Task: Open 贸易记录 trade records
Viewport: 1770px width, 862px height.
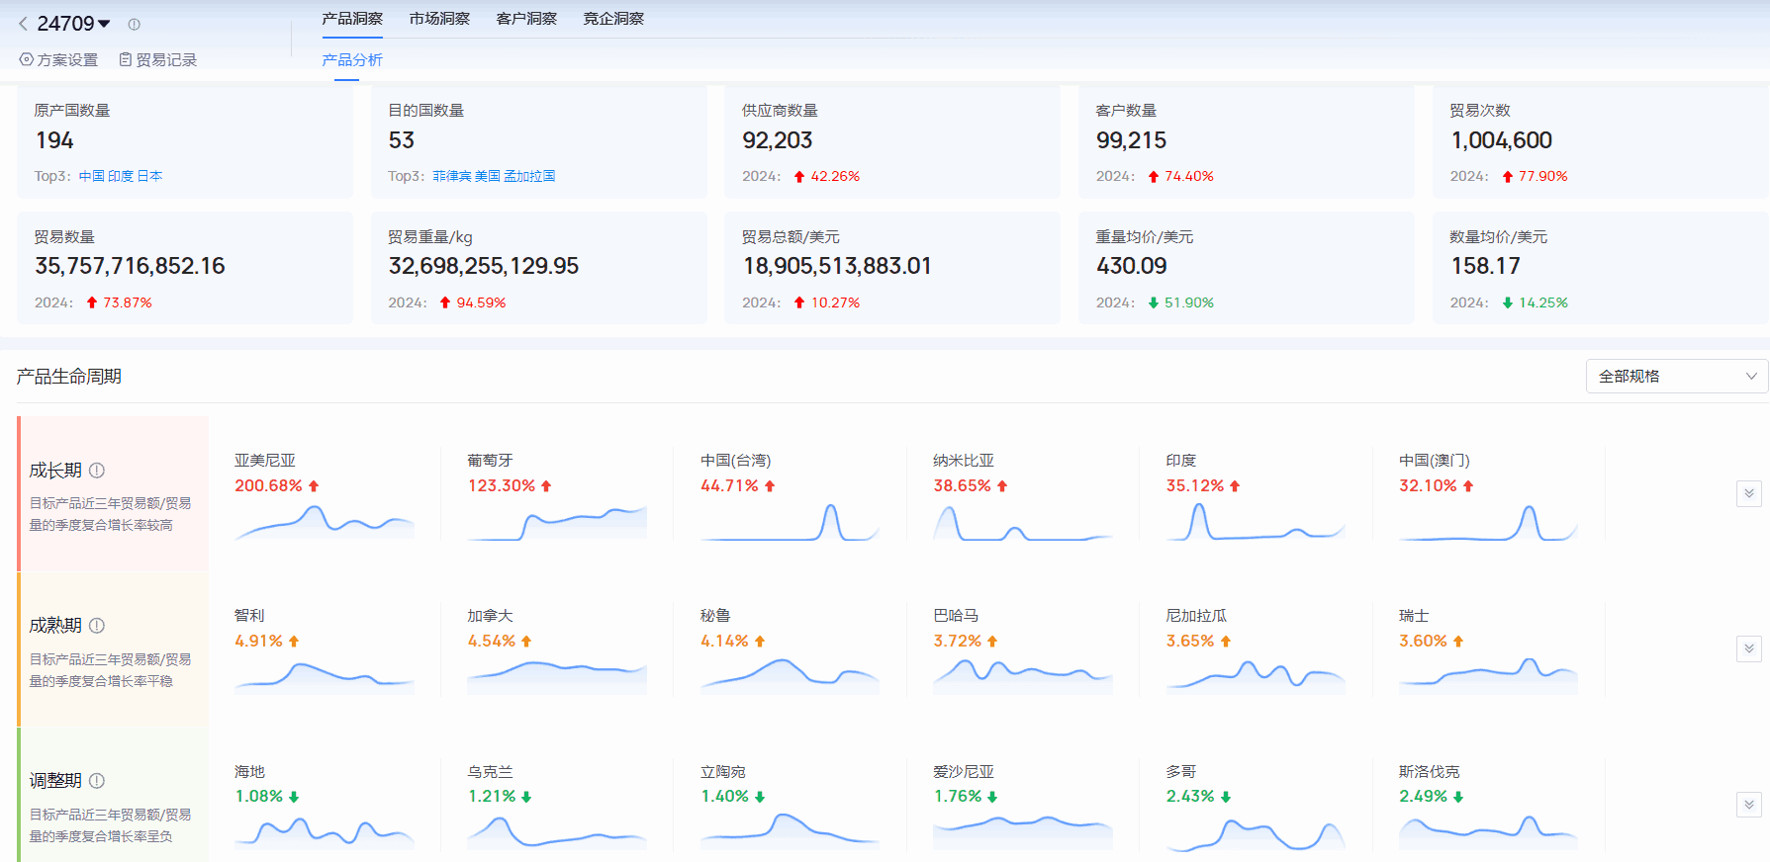Action: [x=158, y=60]
